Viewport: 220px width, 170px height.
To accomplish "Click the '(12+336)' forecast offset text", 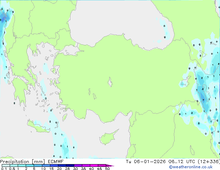I will click(209, 162).
